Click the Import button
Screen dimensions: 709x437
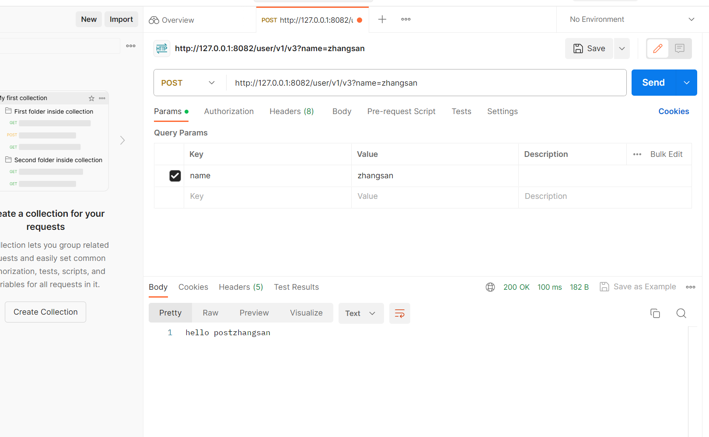tap(121, 19)
